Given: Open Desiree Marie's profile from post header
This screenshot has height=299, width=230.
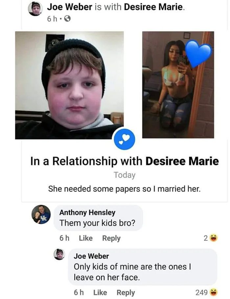Looking at the screenshot, I should pyautogui.click(x=154, y=7).
